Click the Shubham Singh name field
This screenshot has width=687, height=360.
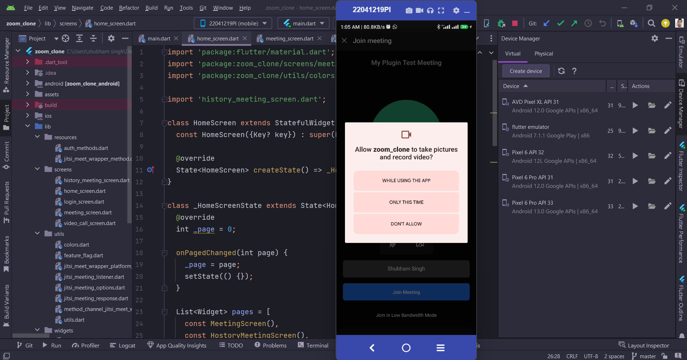click(x=406, y=269)
